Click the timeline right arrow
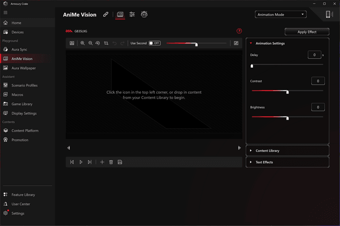340x226 pixels. [239, 148]
